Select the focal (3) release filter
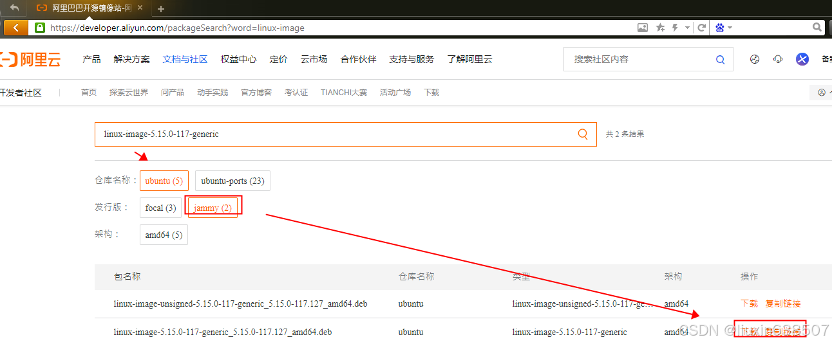This screenshot has width=832, height=344. click(160, 208)
